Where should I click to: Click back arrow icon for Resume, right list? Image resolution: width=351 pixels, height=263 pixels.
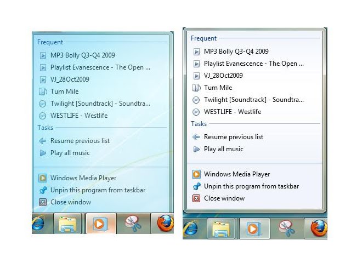click(196, 137)
